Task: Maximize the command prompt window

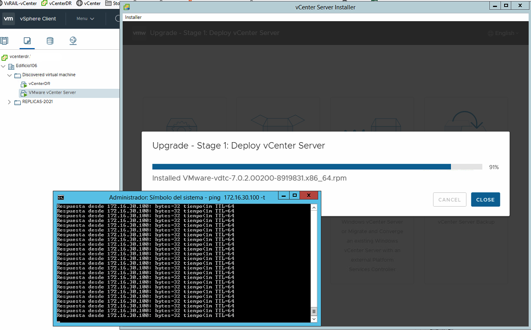Action: tap(294, 196)
